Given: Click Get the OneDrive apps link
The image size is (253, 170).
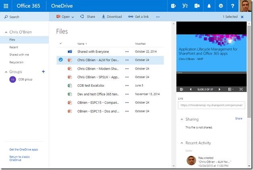Looking at the screenshot, I should coord(23,149).
